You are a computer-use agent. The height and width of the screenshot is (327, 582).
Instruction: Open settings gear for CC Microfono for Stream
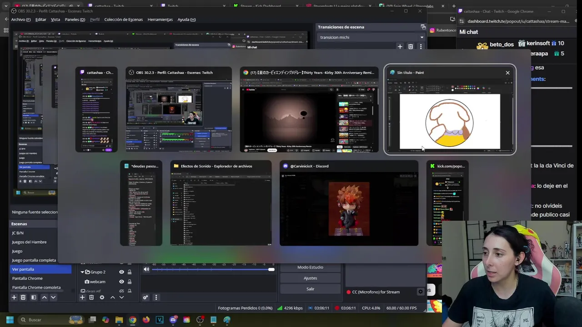(421, 292)
